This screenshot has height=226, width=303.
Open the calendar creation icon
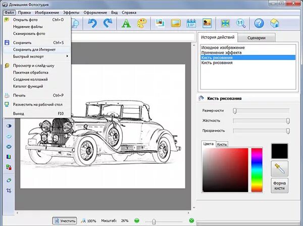coord(191,23)
